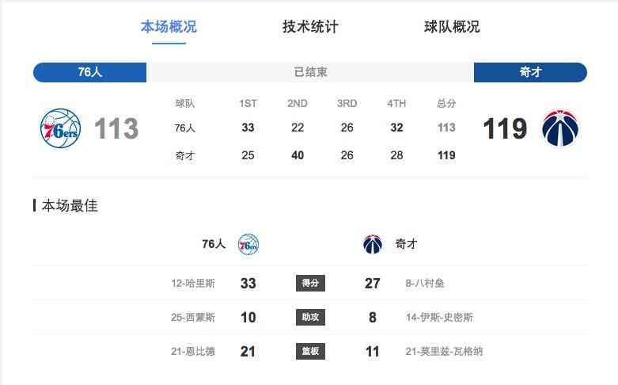Click the dark blue 奇才 header button
This screenshot has width=618, height=385.
point(530,72)
